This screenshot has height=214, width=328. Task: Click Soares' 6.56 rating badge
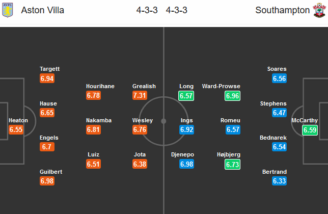click(279, 78)
